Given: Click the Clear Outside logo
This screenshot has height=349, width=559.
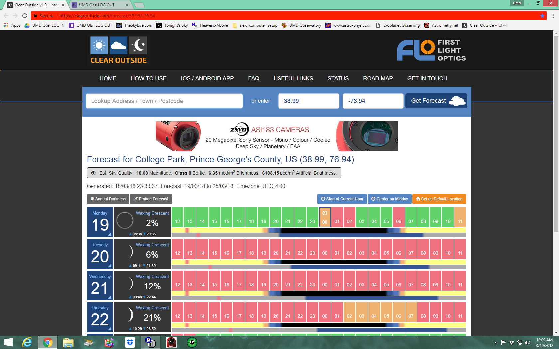Looking at the screenshot, I should [118, 51].
